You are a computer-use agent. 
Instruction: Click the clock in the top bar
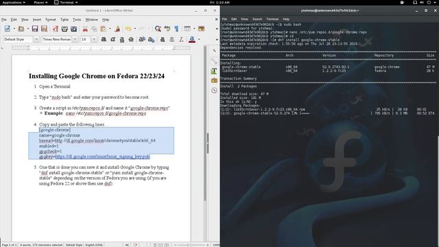coord(219,3)
